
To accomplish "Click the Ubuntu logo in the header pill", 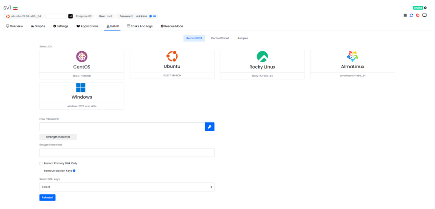I will pos(8,16).
